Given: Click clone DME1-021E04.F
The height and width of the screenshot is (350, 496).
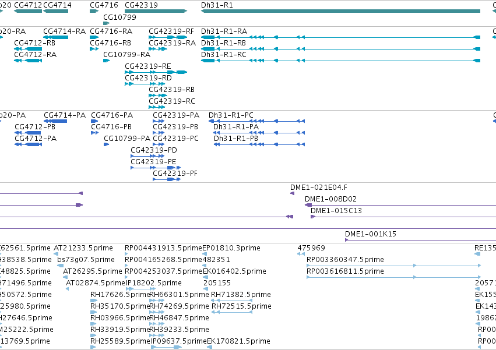Looking at the screenshot, I should coord(292,193).
